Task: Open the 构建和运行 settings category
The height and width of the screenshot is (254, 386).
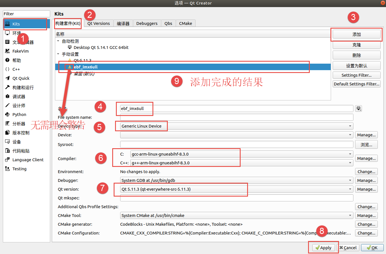Action: [26, 87]
